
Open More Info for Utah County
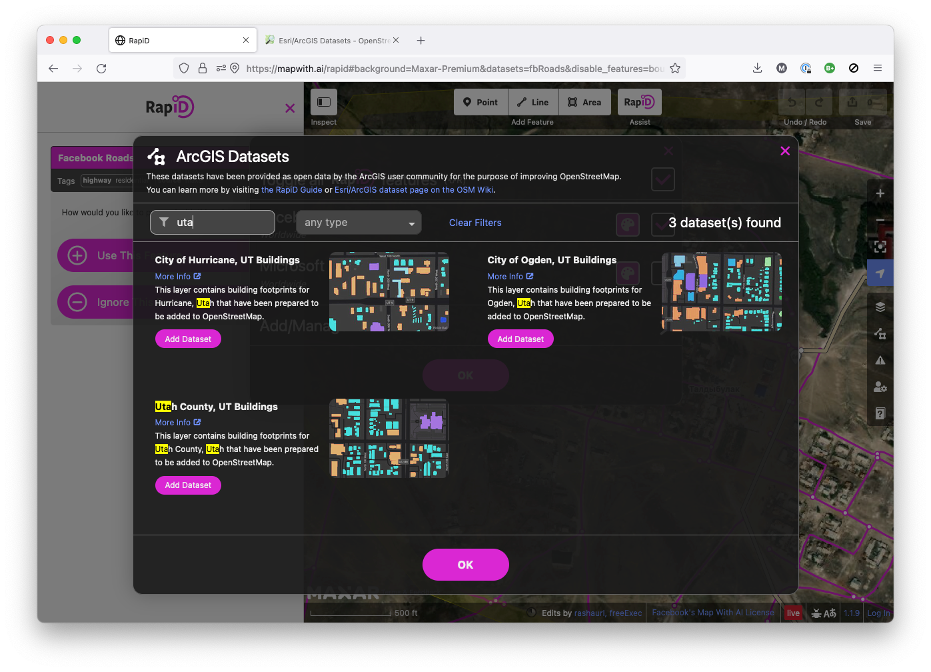tap(178, 423)
